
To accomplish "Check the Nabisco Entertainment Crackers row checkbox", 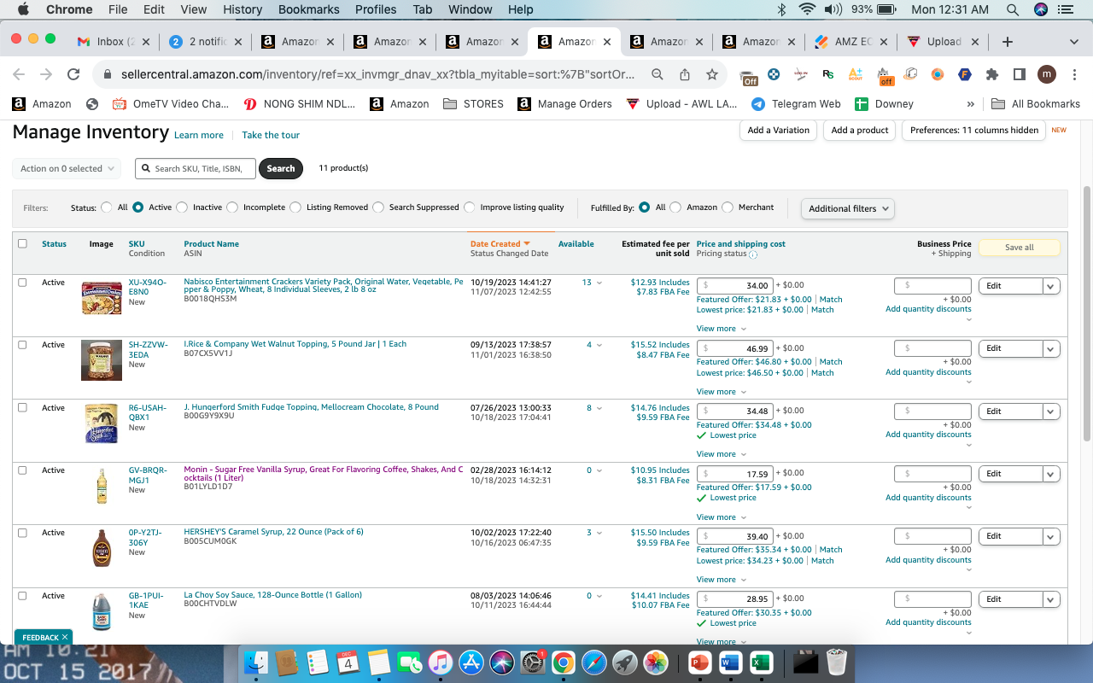I will (x=22, y=283).
